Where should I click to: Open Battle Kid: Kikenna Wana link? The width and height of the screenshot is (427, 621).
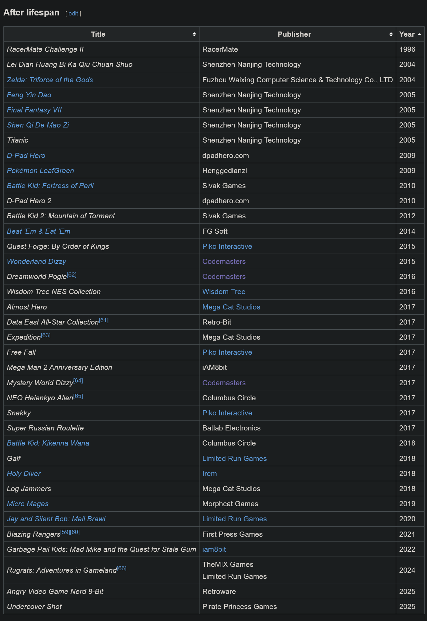(48, 443)
